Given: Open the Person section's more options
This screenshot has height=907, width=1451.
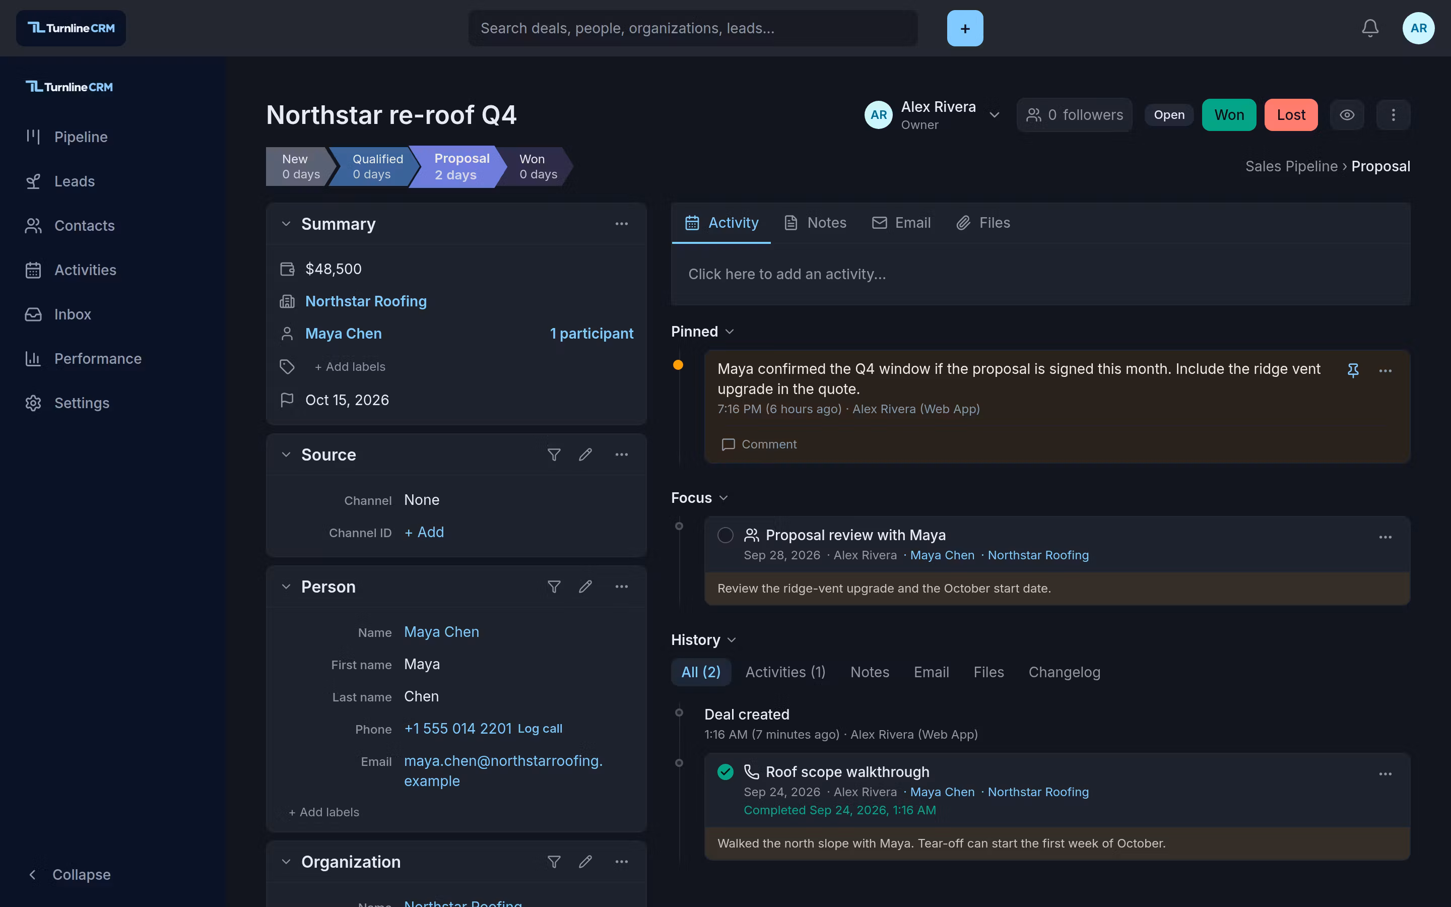Looking at the screenshot, I should (x=621, y=587).
